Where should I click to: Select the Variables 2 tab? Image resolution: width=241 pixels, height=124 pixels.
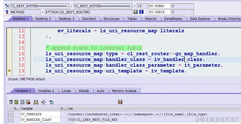[46, 91]
